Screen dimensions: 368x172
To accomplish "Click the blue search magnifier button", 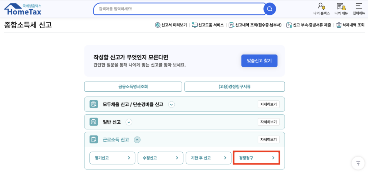I will pos(270,9).
